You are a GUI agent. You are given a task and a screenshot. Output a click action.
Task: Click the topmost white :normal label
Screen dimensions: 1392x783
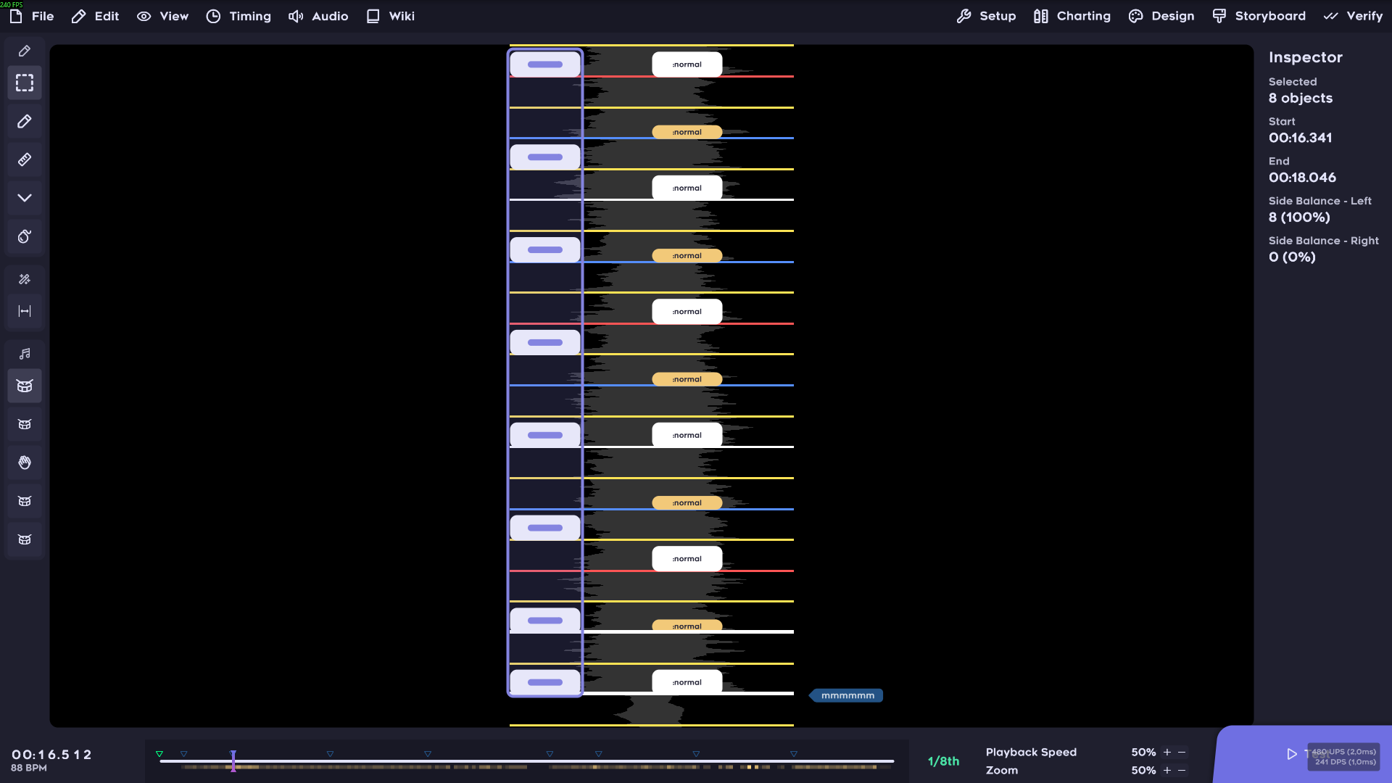coord(687,65)
